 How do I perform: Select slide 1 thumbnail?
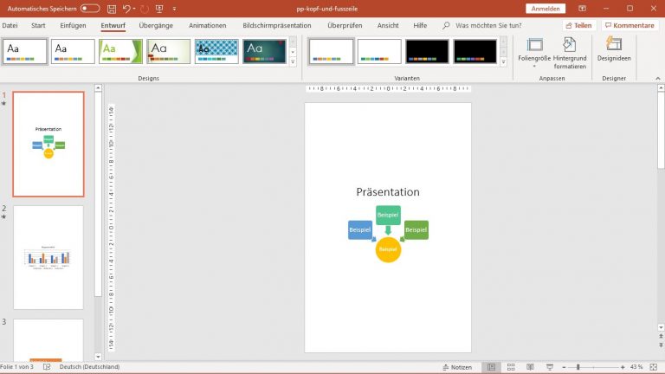tap(48, 145)
